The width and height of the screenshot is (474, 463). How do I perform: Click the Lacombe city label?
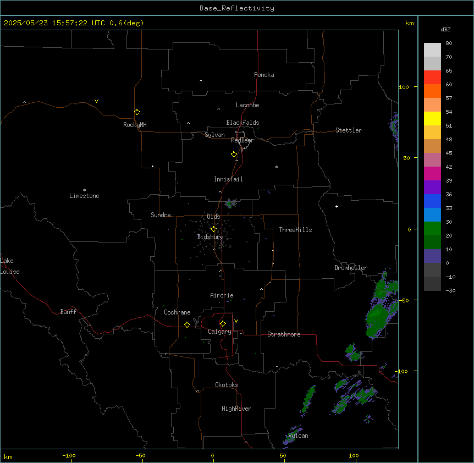pos(247,105)
